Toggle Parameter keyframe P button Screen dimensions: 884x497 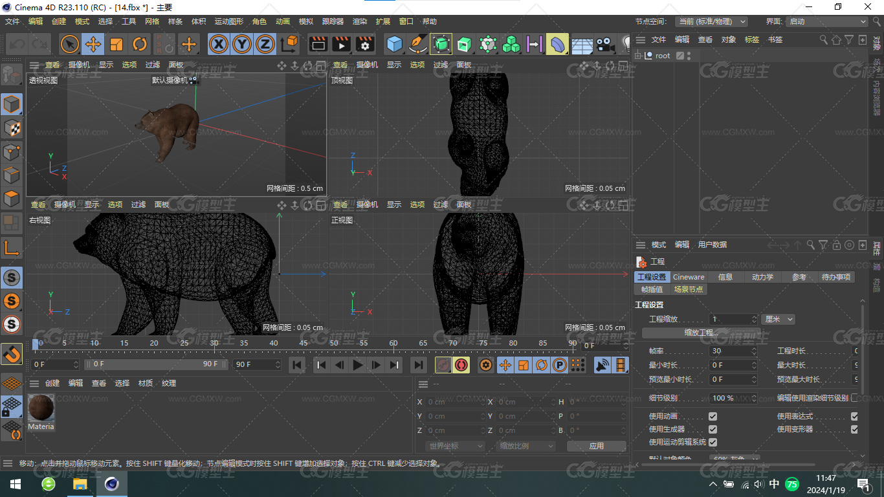560,365
